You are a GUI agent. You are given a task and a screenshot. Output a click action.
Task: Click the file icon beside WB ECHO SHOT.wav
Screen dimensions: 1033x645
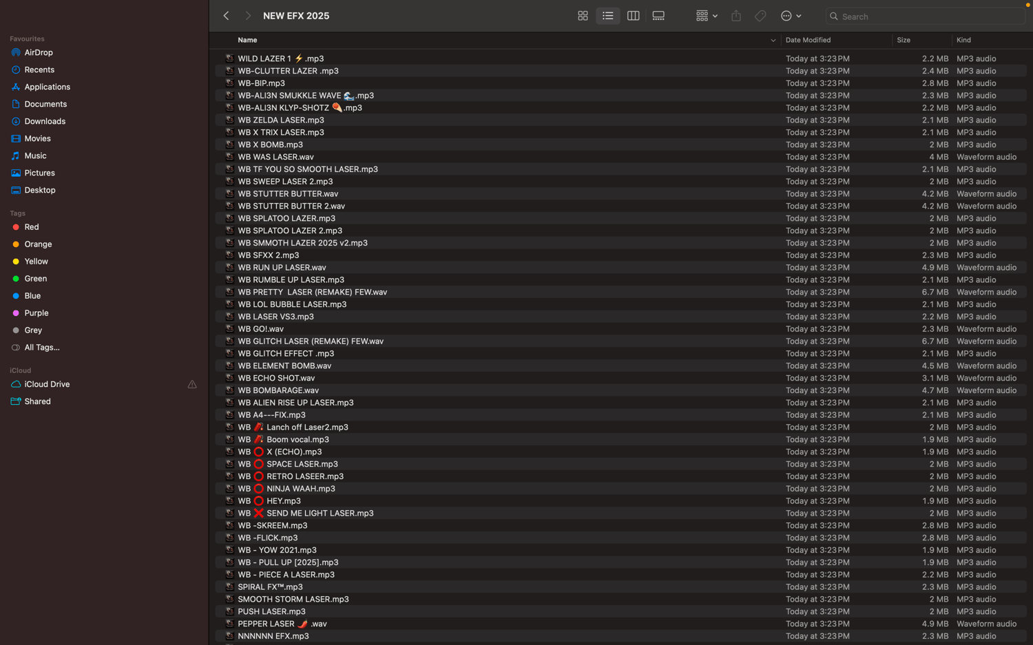point(229,378)
